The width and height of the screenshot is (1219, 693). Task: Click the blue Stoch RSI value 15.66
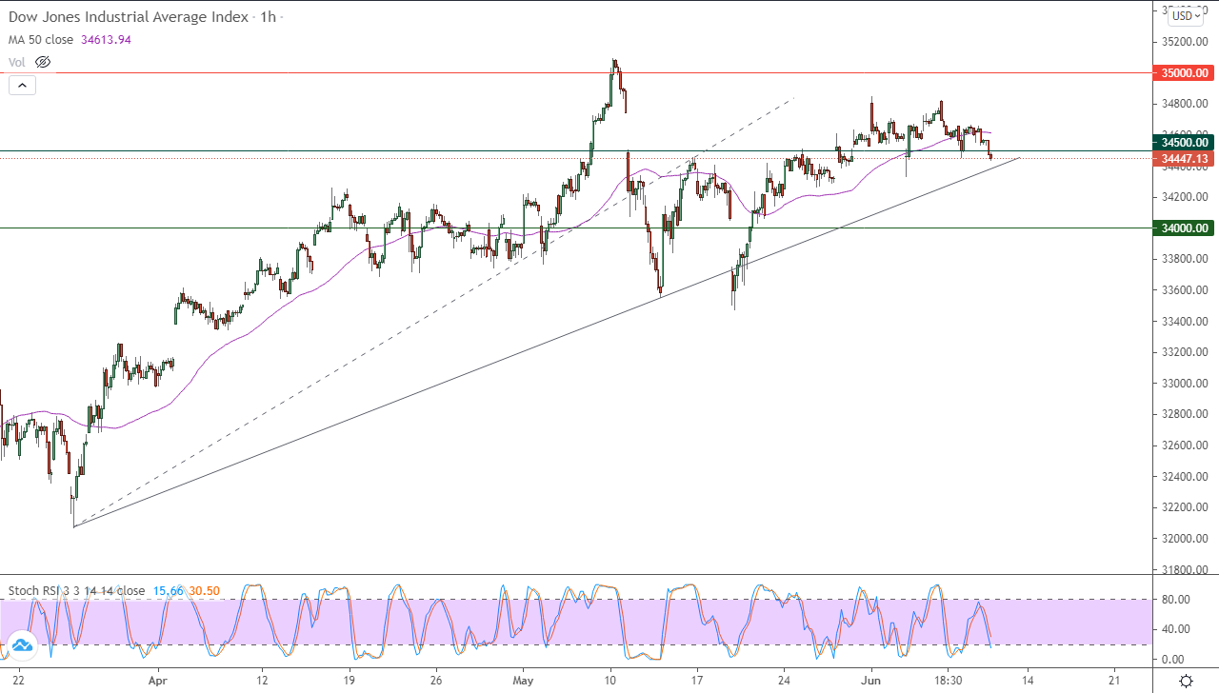pos(167,590)
